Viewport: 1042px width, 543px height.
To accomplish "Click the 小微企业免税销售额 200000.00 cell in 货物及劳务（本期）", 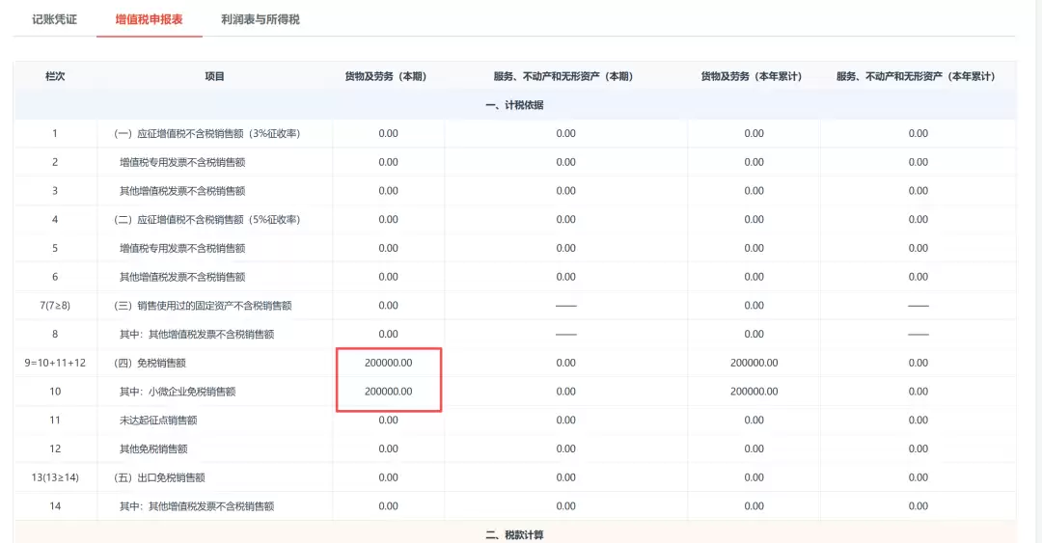I will pos(388,392).
